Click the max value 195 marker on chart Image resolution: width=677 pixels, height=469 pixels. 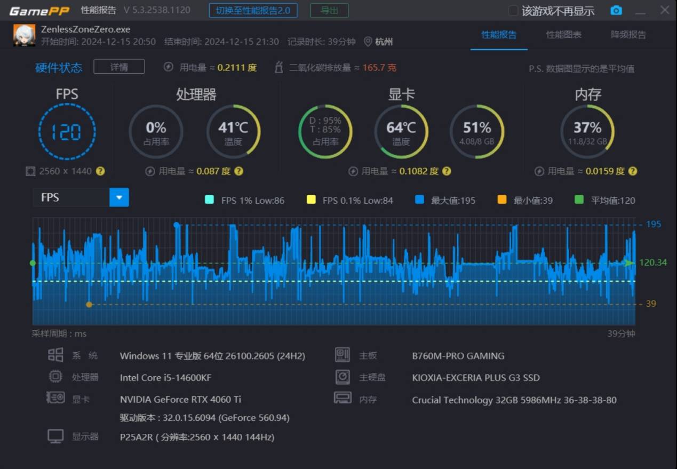177,225
